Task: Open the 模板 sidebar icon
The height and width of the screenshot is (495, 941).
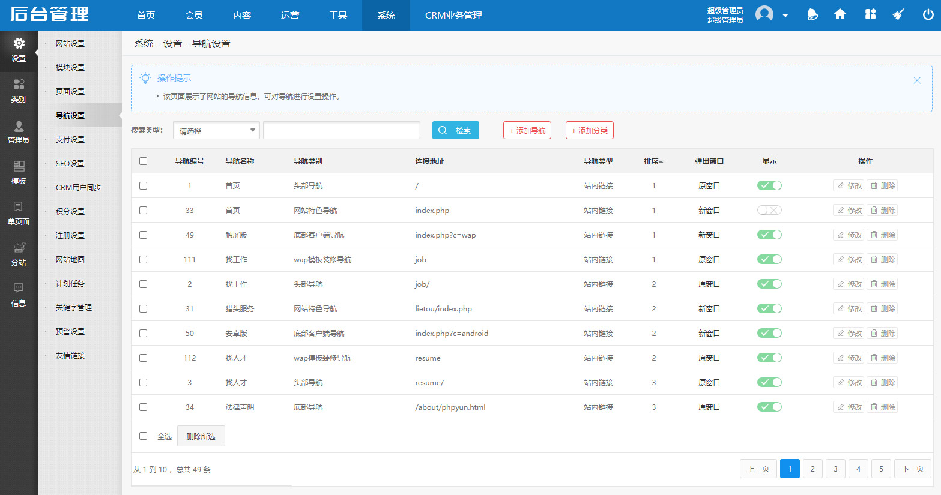Action: (19, 166)
